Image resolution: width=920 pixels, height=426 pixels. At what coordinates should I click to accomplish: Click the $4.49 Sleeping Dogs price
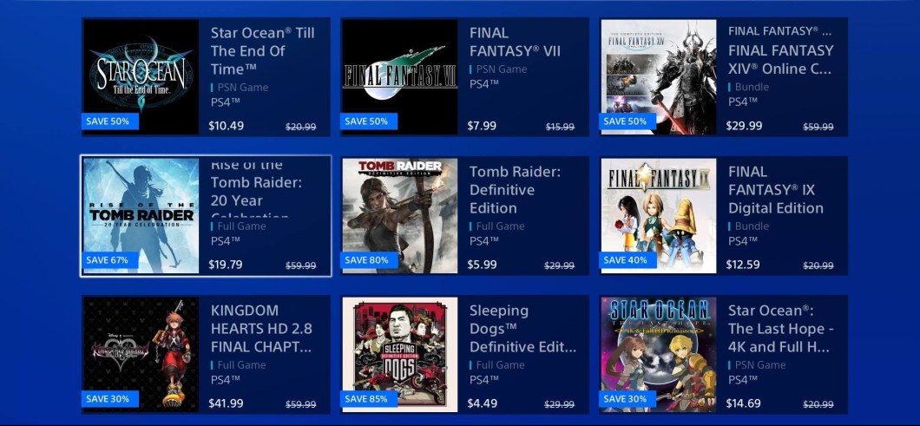click(x=483, y=403)
